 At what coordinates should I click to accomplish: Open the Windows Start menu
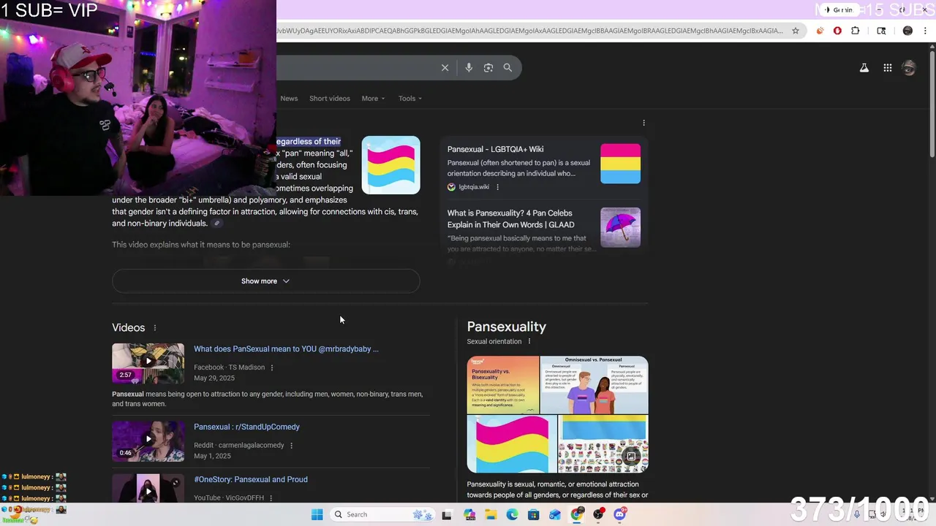pos(317,514)
